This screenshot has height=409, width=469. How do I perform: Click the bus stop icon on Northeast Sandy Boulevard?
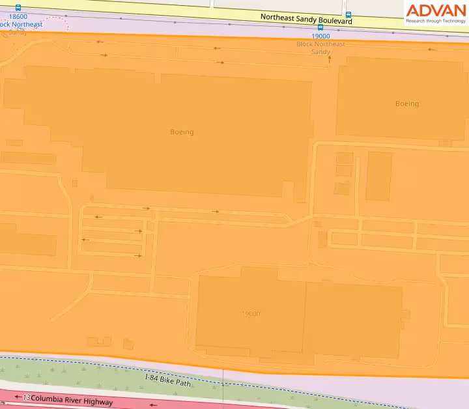(348, 14)
